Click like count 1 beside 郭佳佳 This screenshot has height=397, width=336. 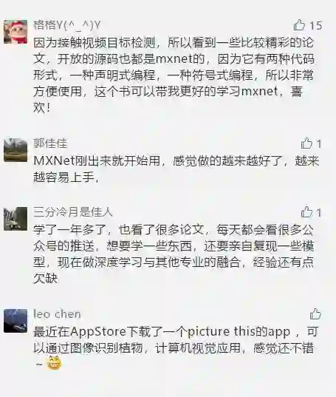point(319,144)
